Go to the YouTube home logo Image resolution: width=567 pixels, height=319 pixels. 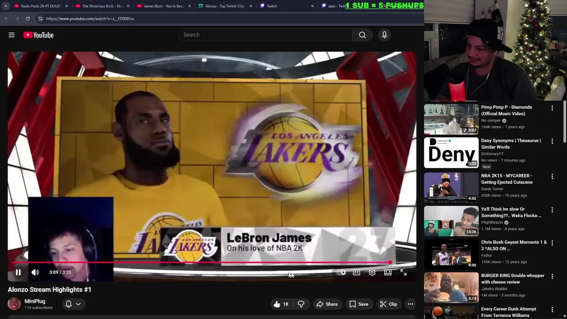pos(39,35)
